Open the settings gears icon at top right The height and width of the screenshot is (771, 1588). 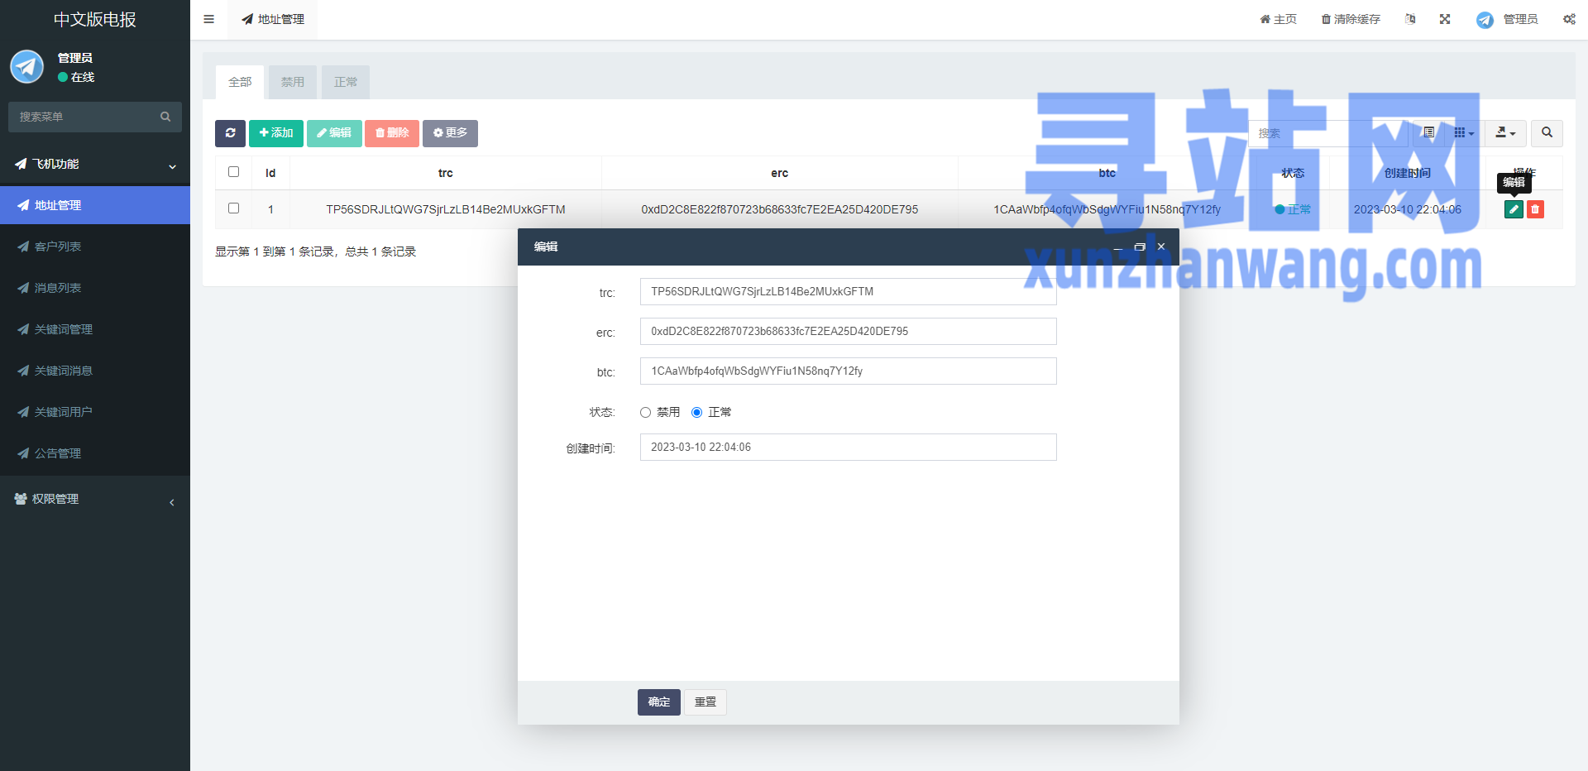(1569, 19)
